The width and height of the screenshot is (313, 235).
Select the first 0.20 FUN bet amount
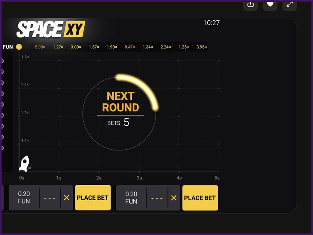coord(24,198)
